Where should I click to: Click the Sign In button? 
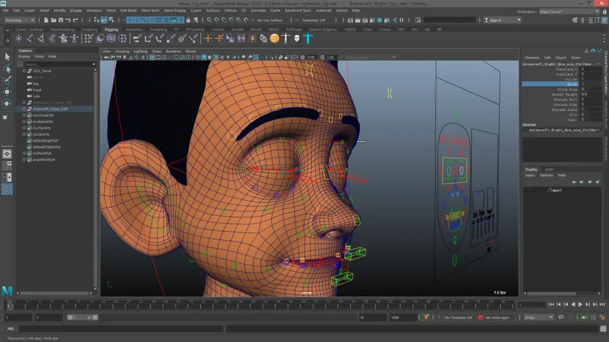(x=495, y=20)
